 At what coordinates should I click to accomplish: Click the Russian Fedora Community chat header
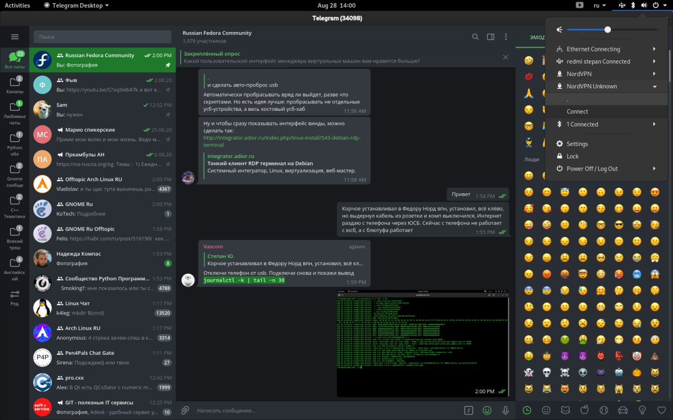217,37
